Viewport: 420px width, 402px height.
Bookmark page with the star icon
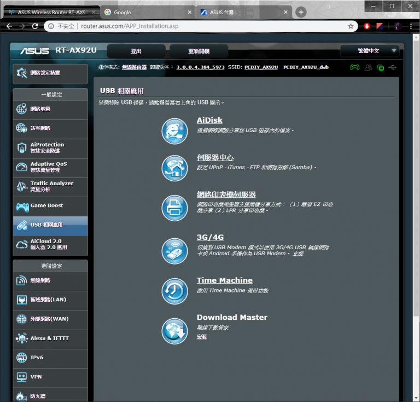click(351, 26)
